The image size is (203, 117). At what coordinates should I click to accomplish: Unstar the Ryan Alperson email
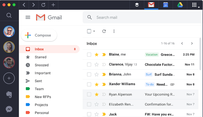click(x=96, y=94)
